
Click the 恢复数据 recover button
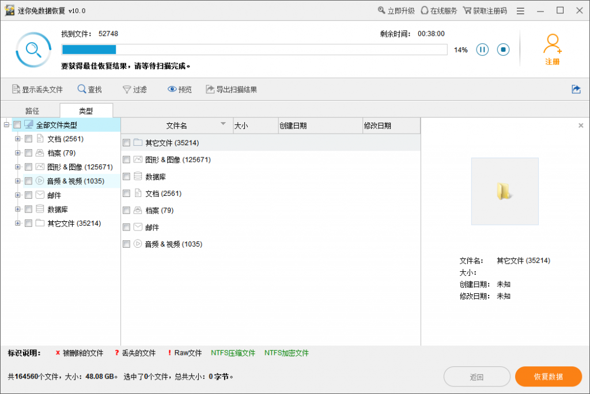click(549, 377)
